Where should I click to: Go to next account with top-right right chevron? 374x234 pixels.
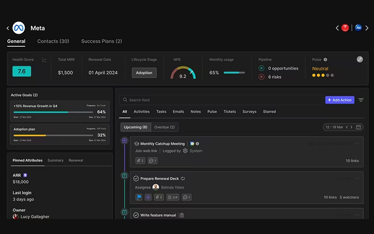point(367,28)
